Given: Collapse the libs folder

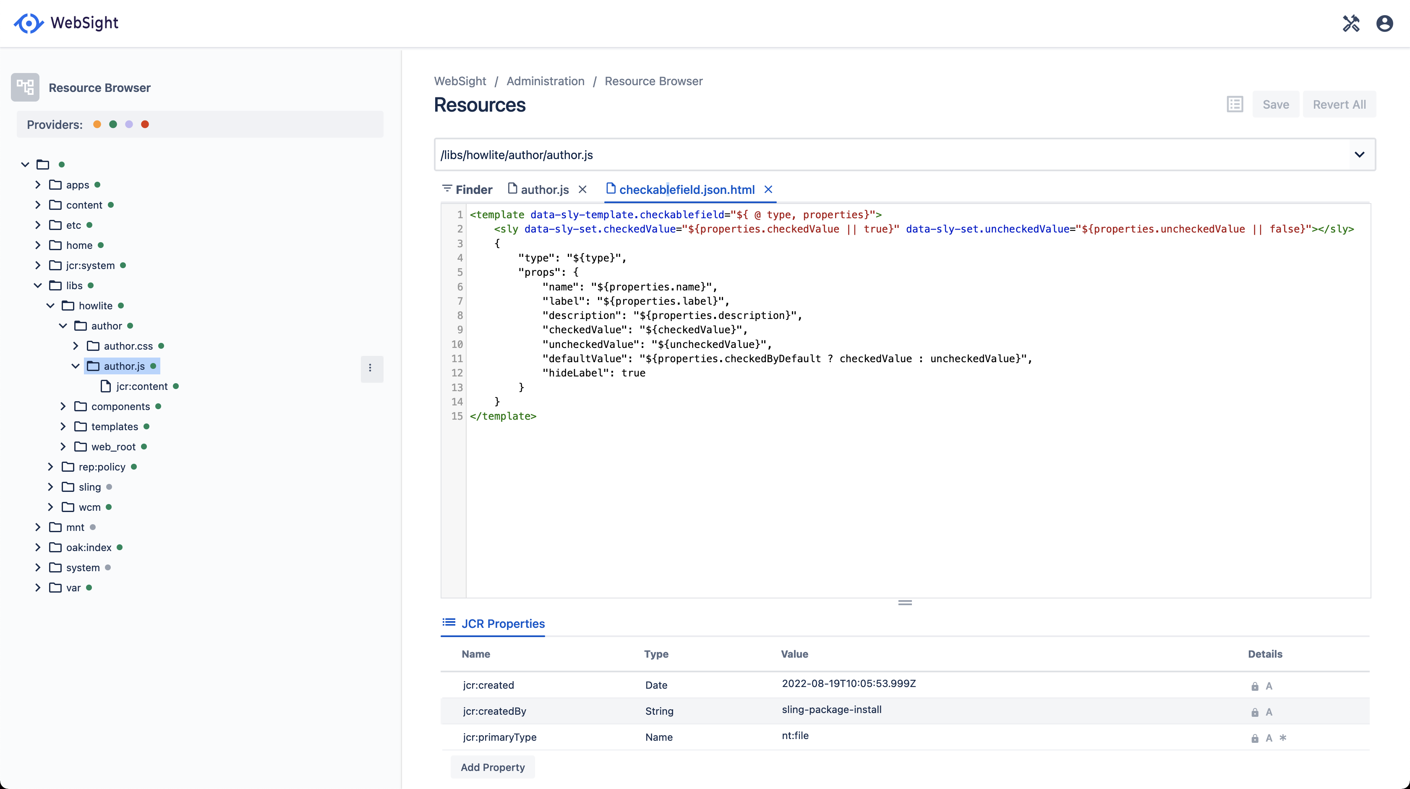Looking at the screenshot, I should click(x=38, y=285).
